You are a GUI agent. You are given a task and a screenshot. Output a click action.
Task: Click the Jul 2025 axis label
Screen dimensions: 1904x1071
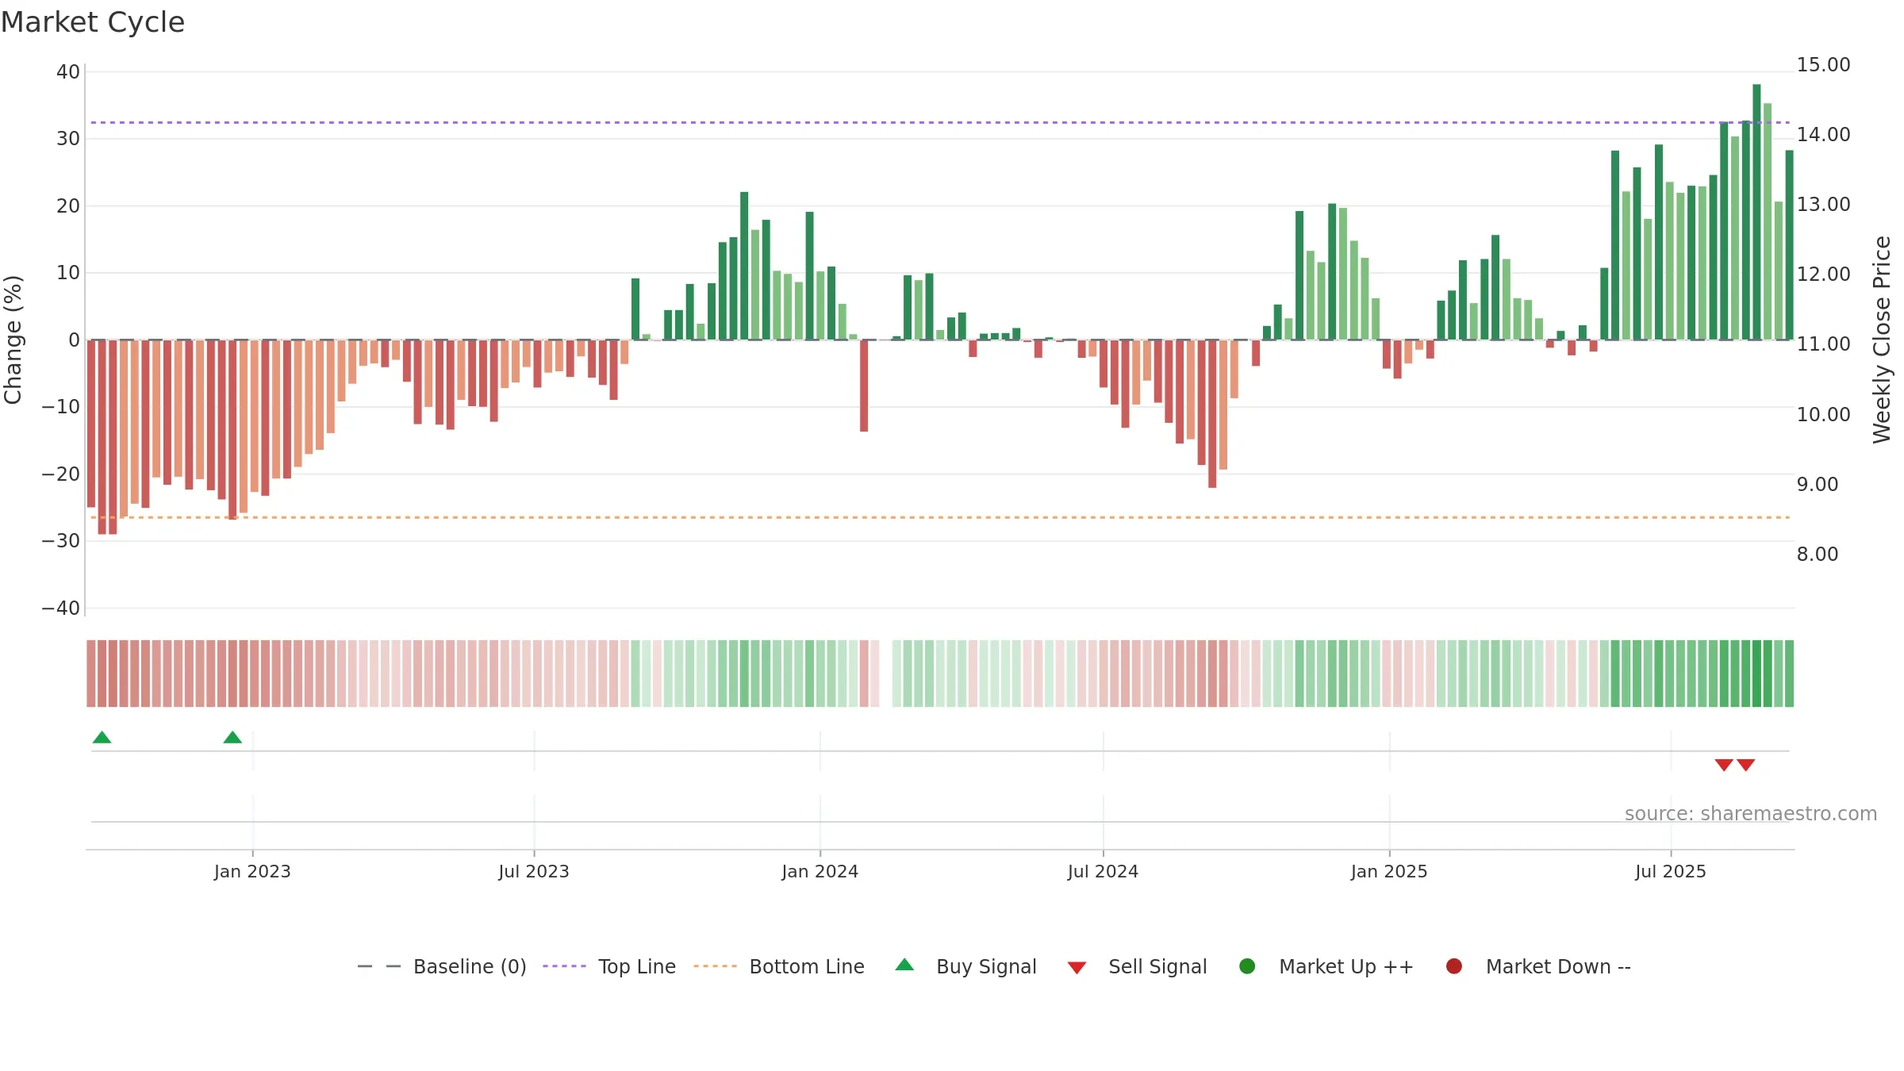click(x=1671, y=871)
